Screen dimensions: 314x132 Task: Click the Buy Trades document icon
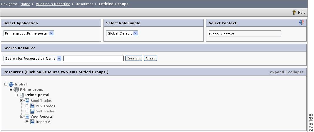(x=32, y=106)
